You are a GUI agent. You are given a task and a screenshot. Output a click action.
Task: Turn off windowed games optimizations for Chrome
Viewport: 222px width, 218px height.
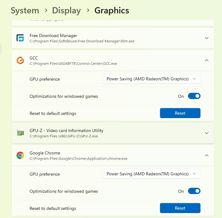pos(194,191)
